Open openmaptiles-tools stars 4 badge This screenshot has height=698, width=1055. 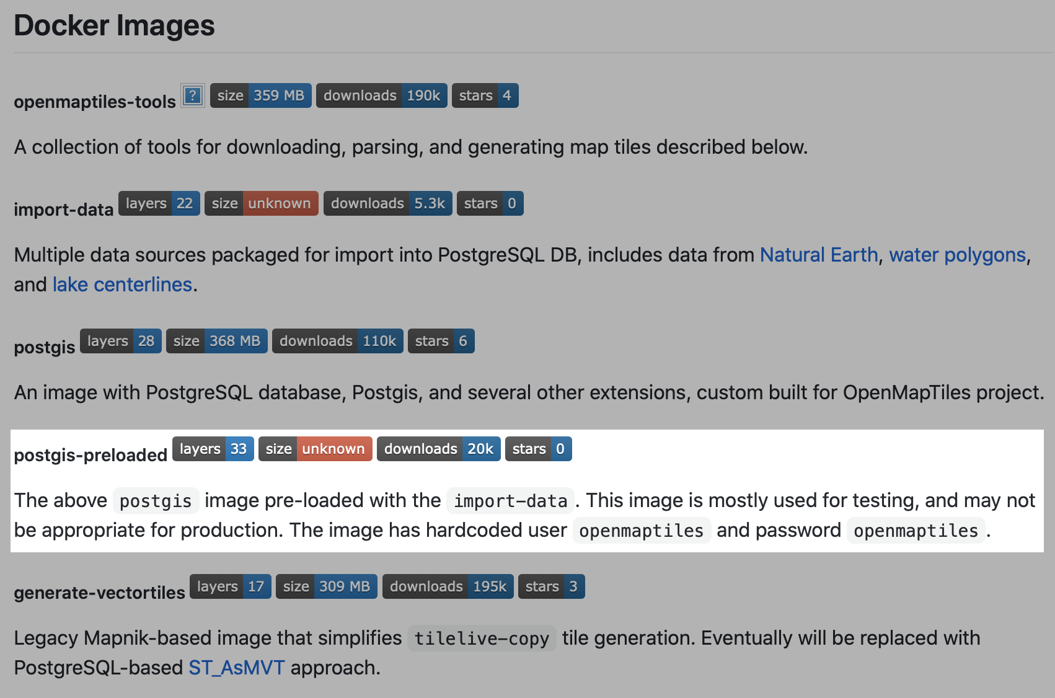(485, 95)
